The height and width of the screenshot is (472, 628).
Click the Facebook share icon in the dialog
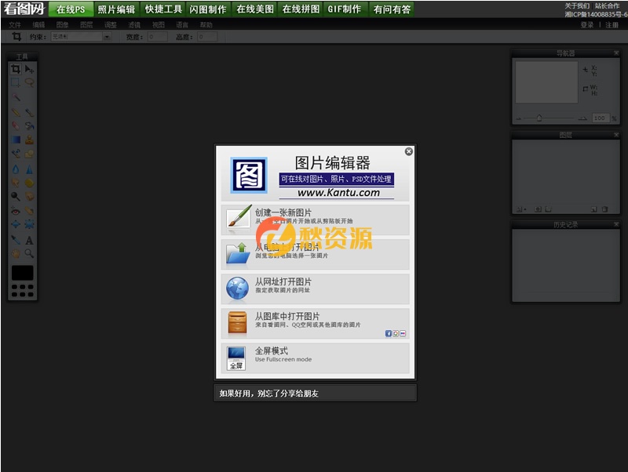pos(386,333)
